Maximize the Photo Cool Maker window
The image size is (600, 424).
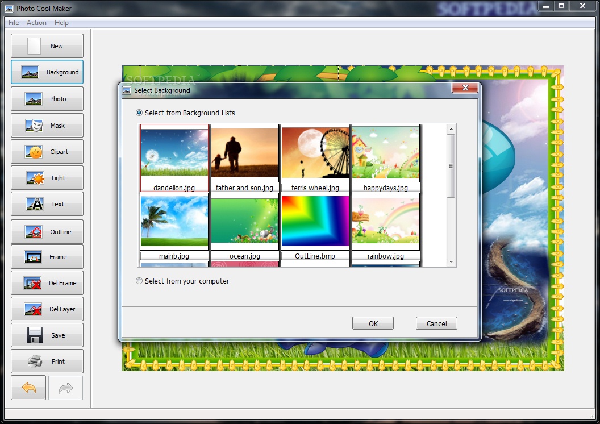click(561, 6)
